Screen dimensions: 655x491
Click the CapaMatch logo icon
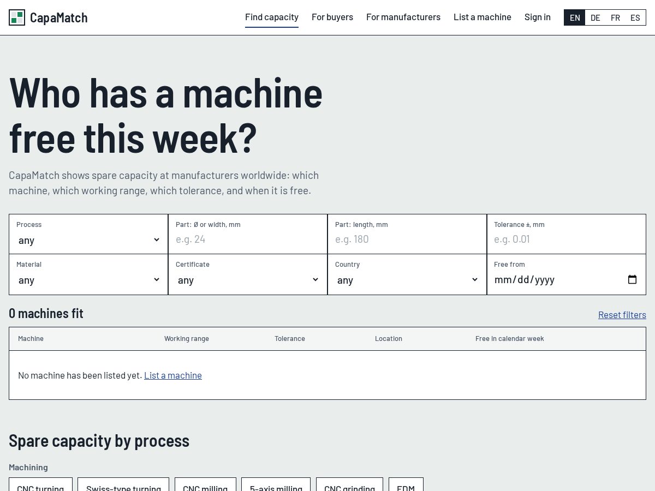pos(17,17)
